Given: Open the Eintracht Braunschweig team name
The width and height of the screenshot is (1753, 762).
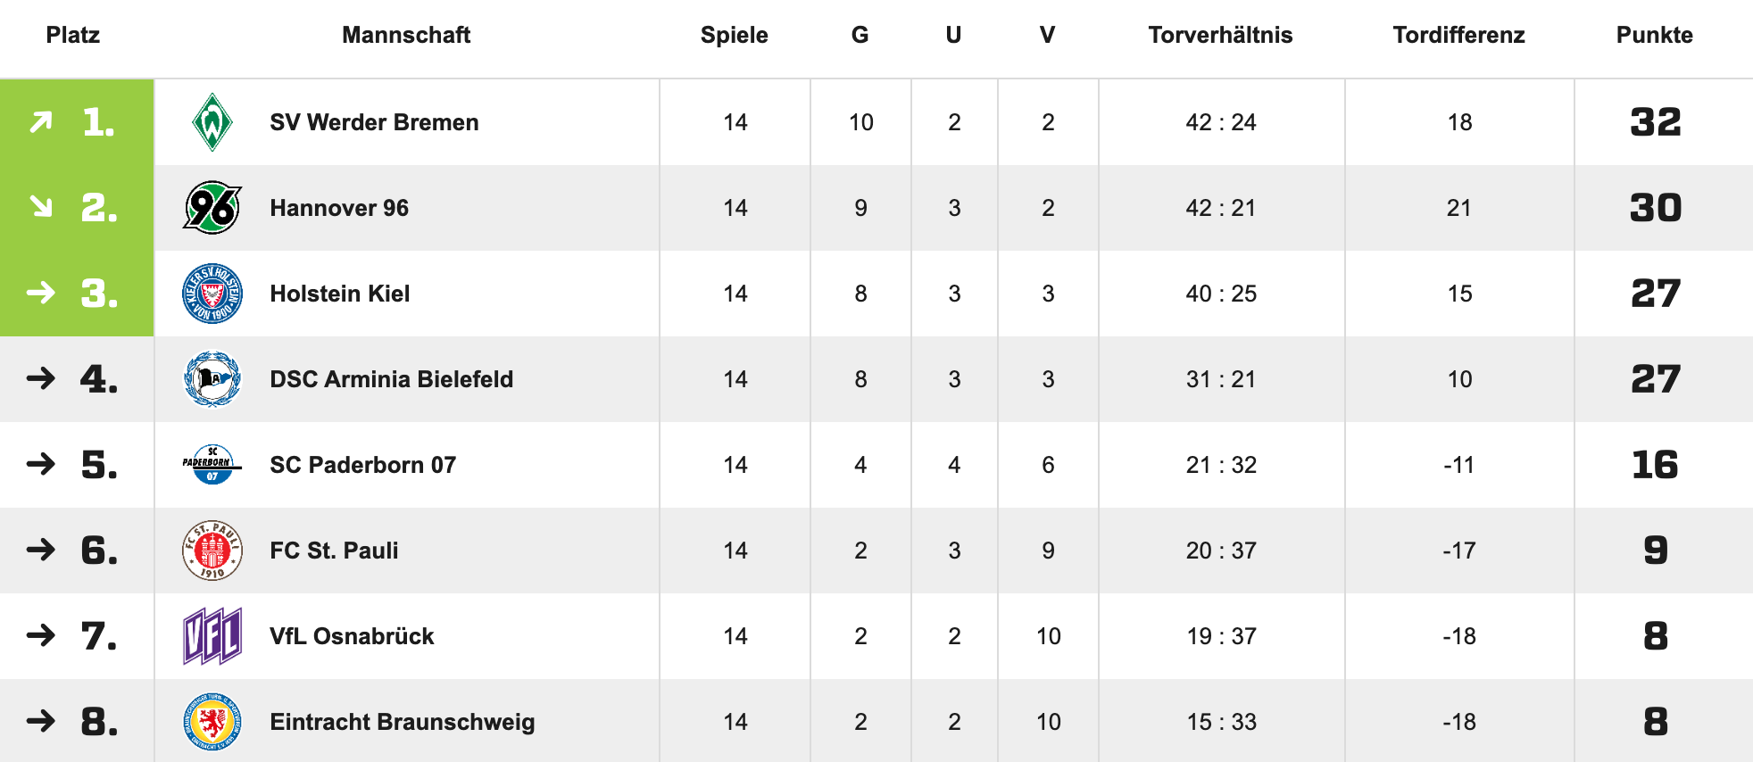Looking at the screenshot, I should tap(403, 722).
